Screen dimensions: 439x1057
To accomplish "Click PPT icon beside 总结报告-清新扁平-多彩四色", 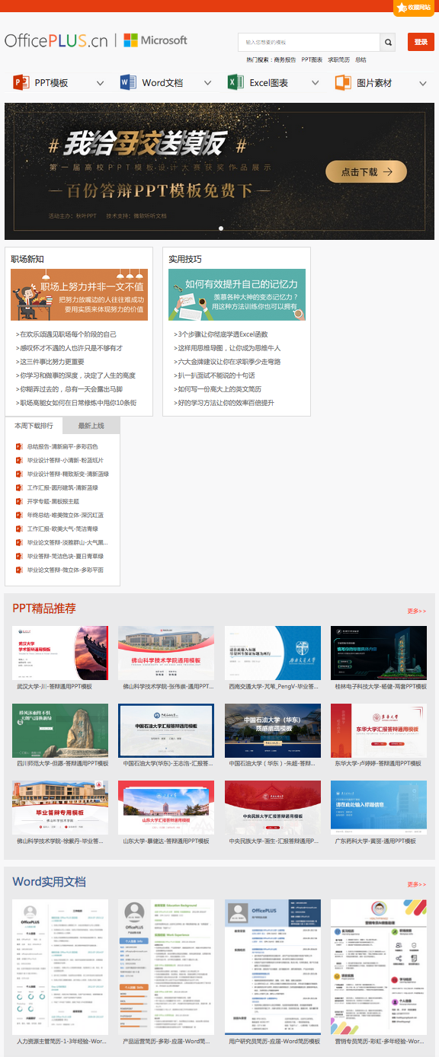I will (x=20, y=447).
